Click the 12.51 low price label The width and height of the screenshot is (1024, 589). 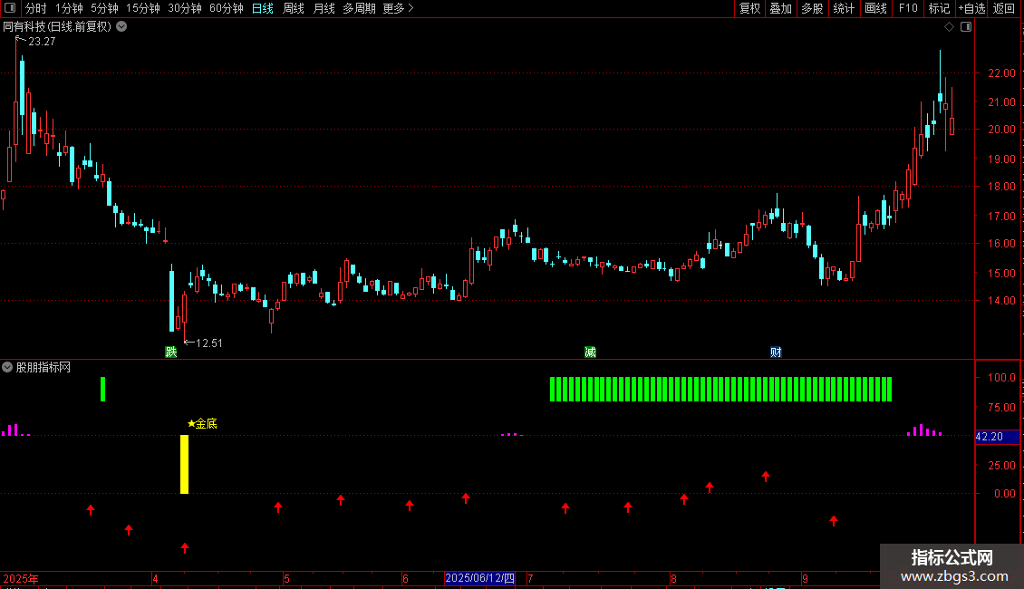click(209, 343)
